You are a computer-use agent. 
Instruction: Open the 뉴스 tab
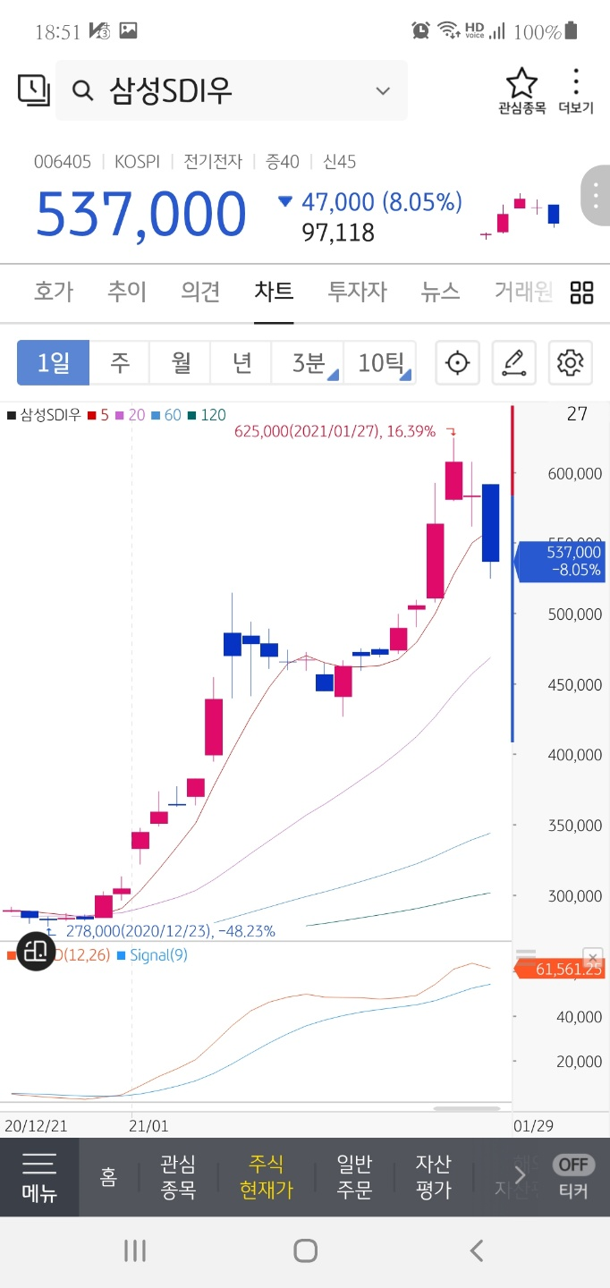tap(439, 292)
